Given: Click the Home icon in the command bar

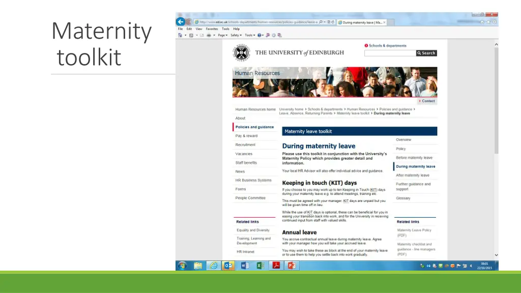Looking at the screenshot, I should click(x=180, y=35).
